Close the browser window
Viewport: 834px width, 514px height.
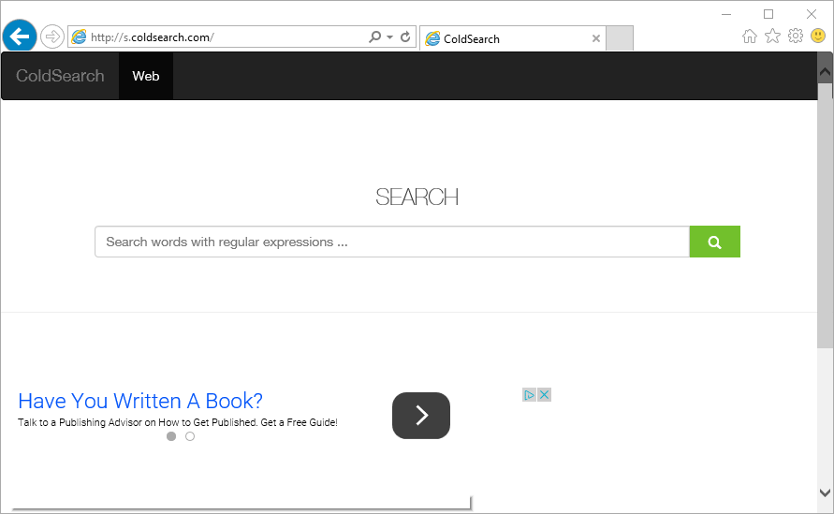(x=812, y=14)
